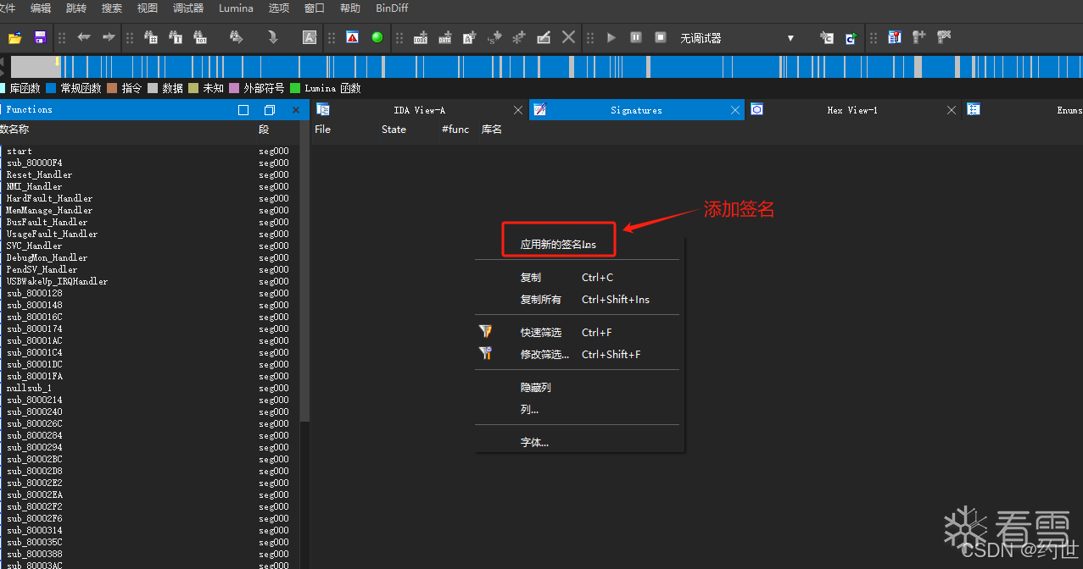This screenshot has width=1083, height=569.
Task: Select USBWakeUp_IRQHandler in the Functions list
Action: 57,281
